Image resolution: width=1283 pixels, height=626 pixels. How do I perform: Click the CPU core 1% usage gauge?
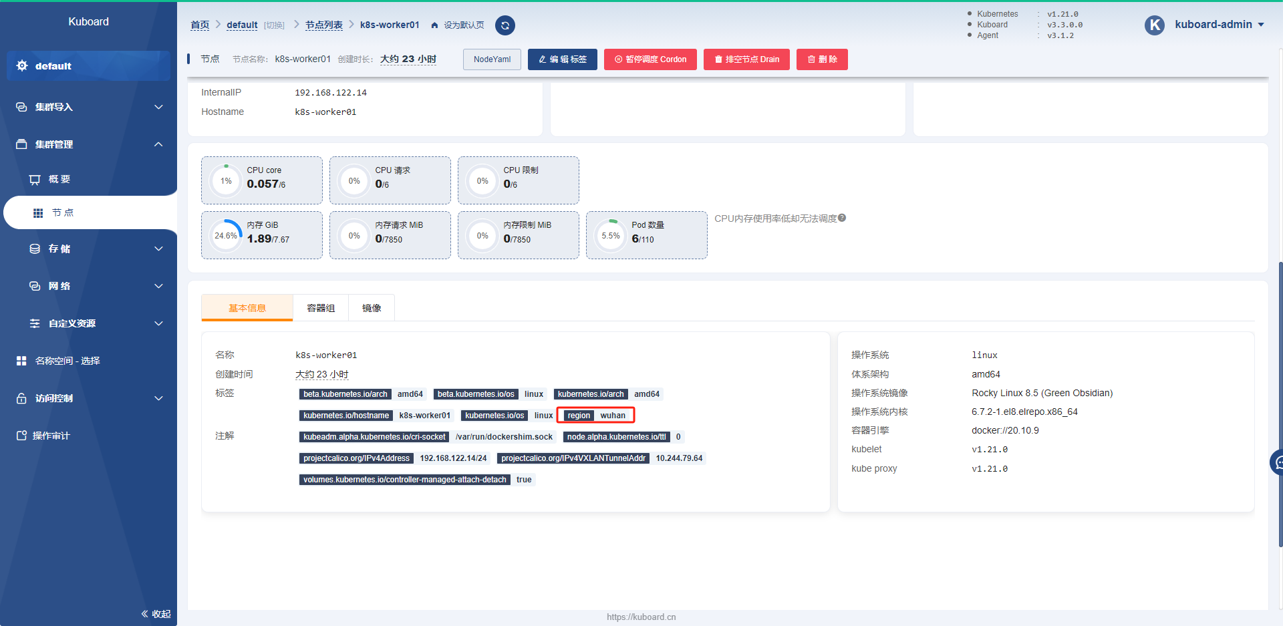(x=226, y=181)
